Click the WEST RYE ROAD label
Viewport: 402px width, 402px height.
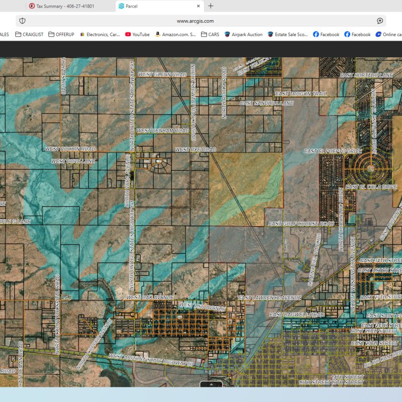[x=195, y=149]
